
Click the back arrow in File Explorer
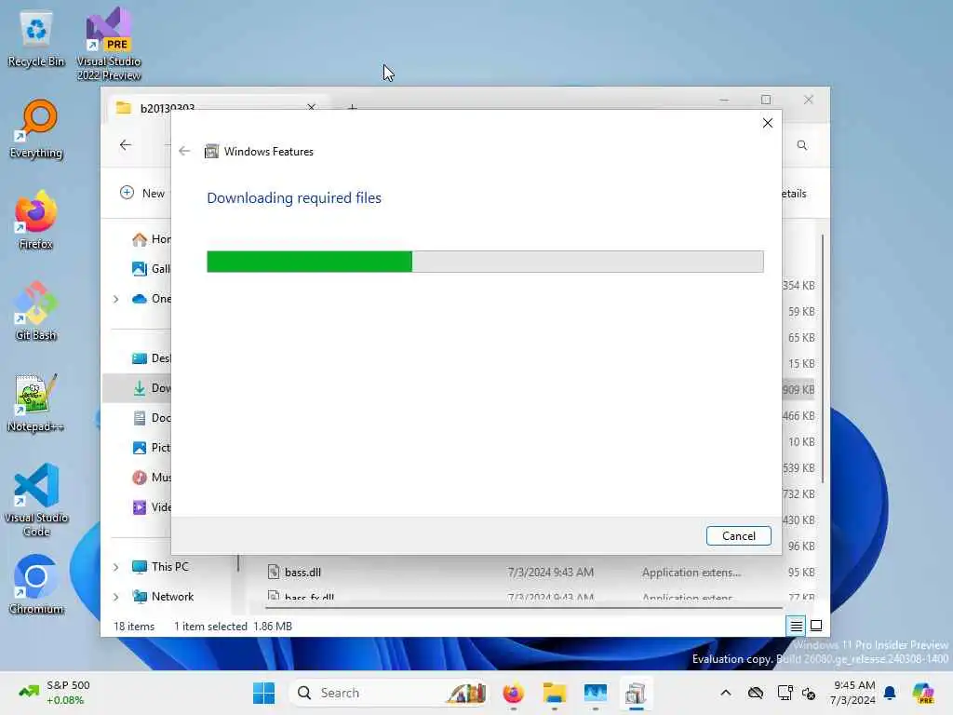(x=126, y=144)
